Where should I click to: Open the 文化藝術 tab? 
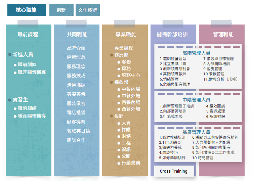tap(88, 10)
